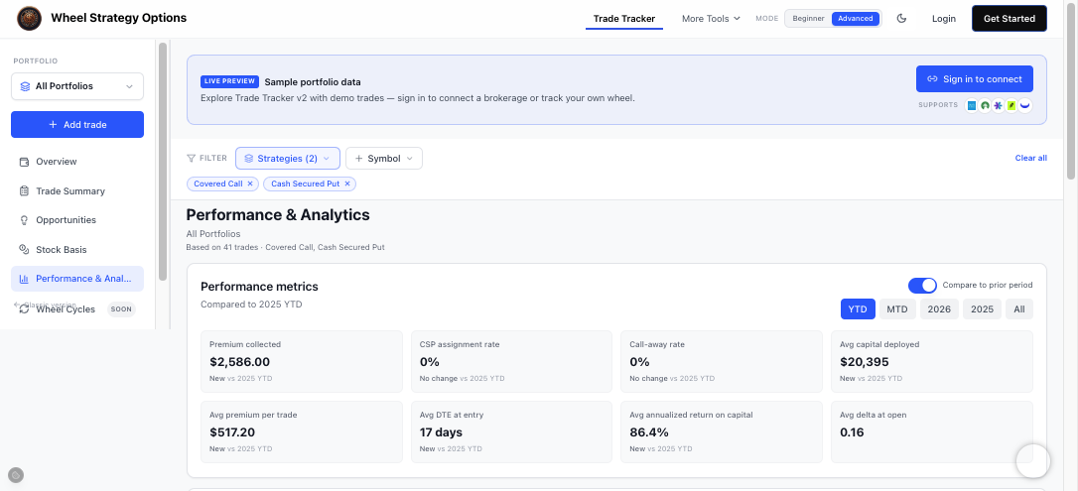Click the floating round button bottom-right
This screenshot has width=1078, height=491.
point(1032,461)
